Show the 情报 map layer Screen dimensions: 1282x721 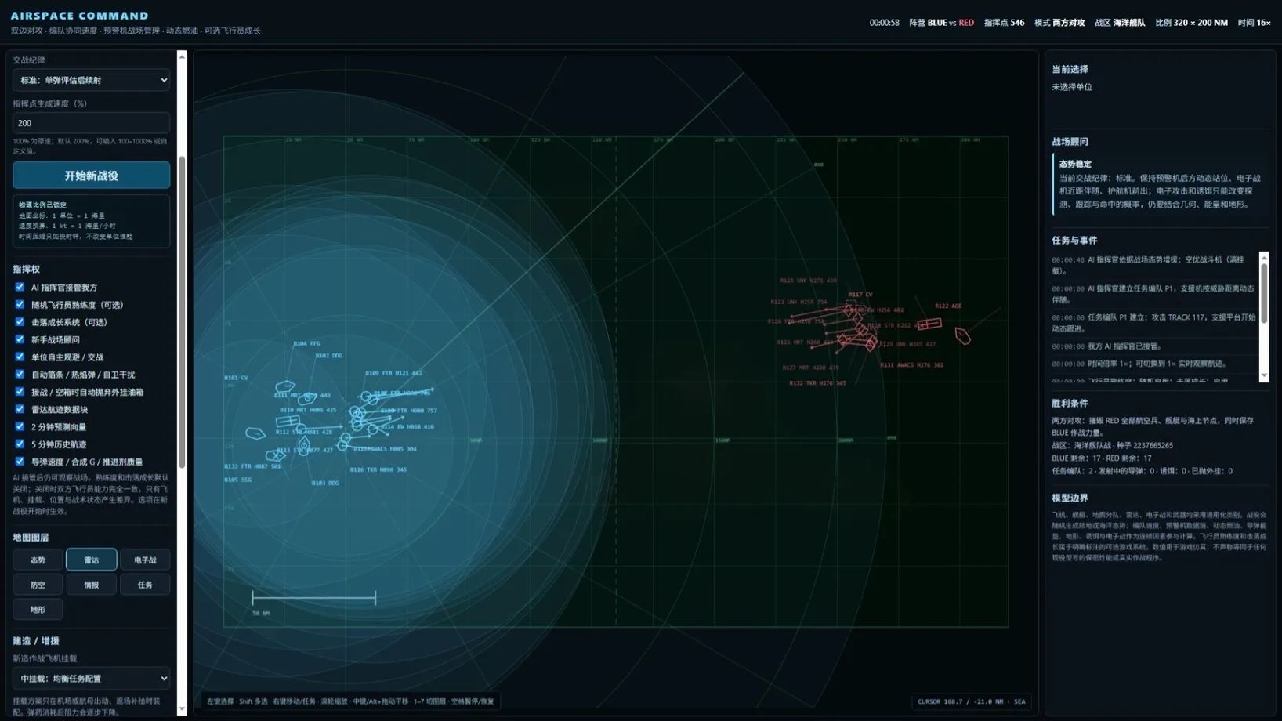(x=91, y=585)
